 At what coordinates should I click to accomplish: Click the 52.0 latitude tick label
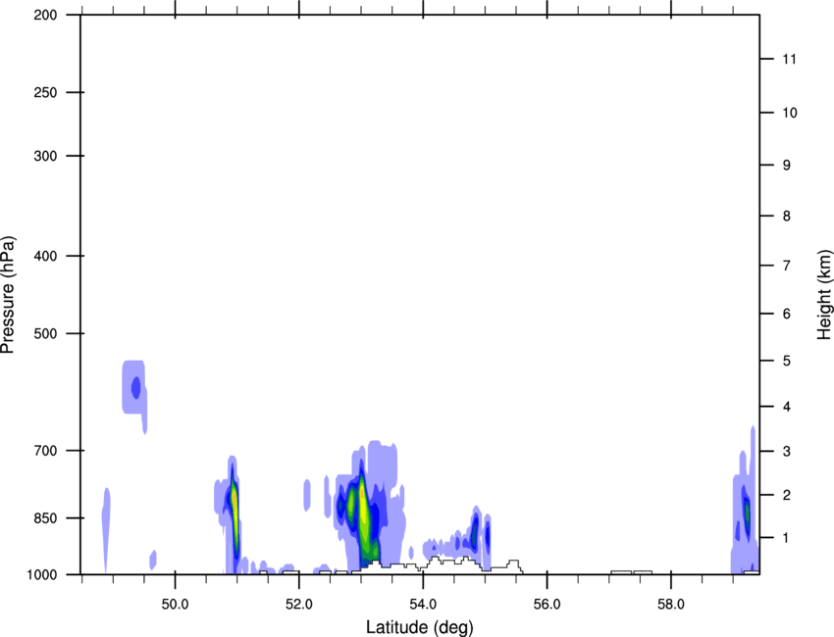click(x=299, y=605)
